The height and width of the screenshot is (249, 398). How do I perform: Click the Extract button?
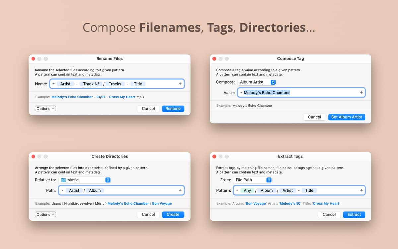pos(354,215)
